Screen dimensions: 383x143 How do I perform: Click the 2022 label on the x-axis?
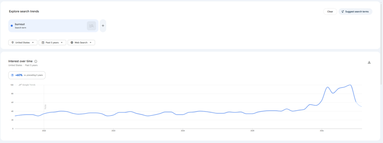click(44, 131)
